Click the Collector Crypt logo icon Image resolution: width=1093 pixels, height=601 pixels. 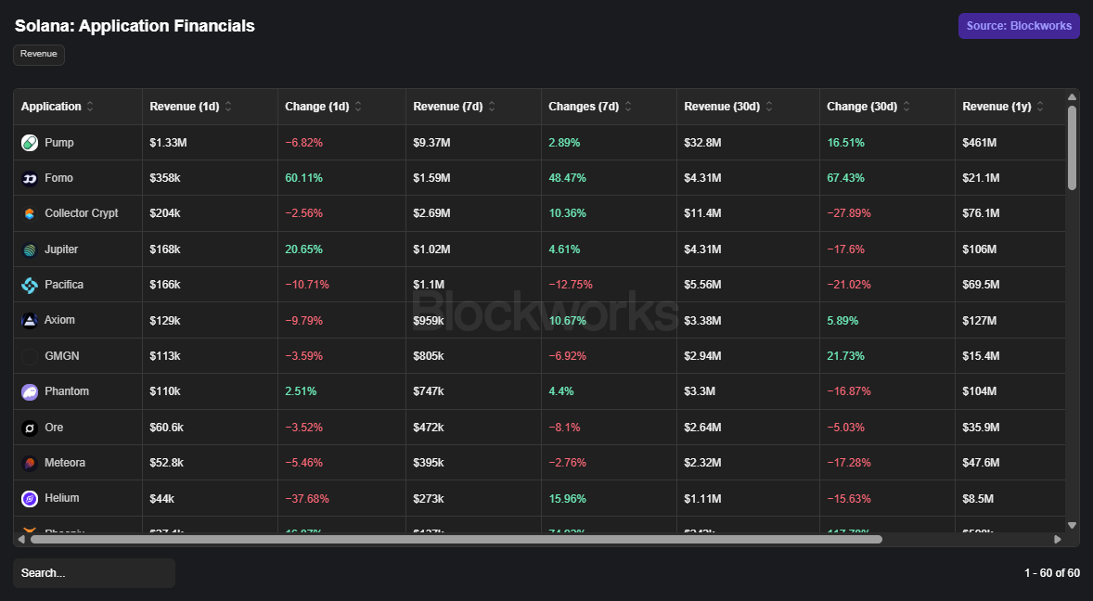[30, 214]
